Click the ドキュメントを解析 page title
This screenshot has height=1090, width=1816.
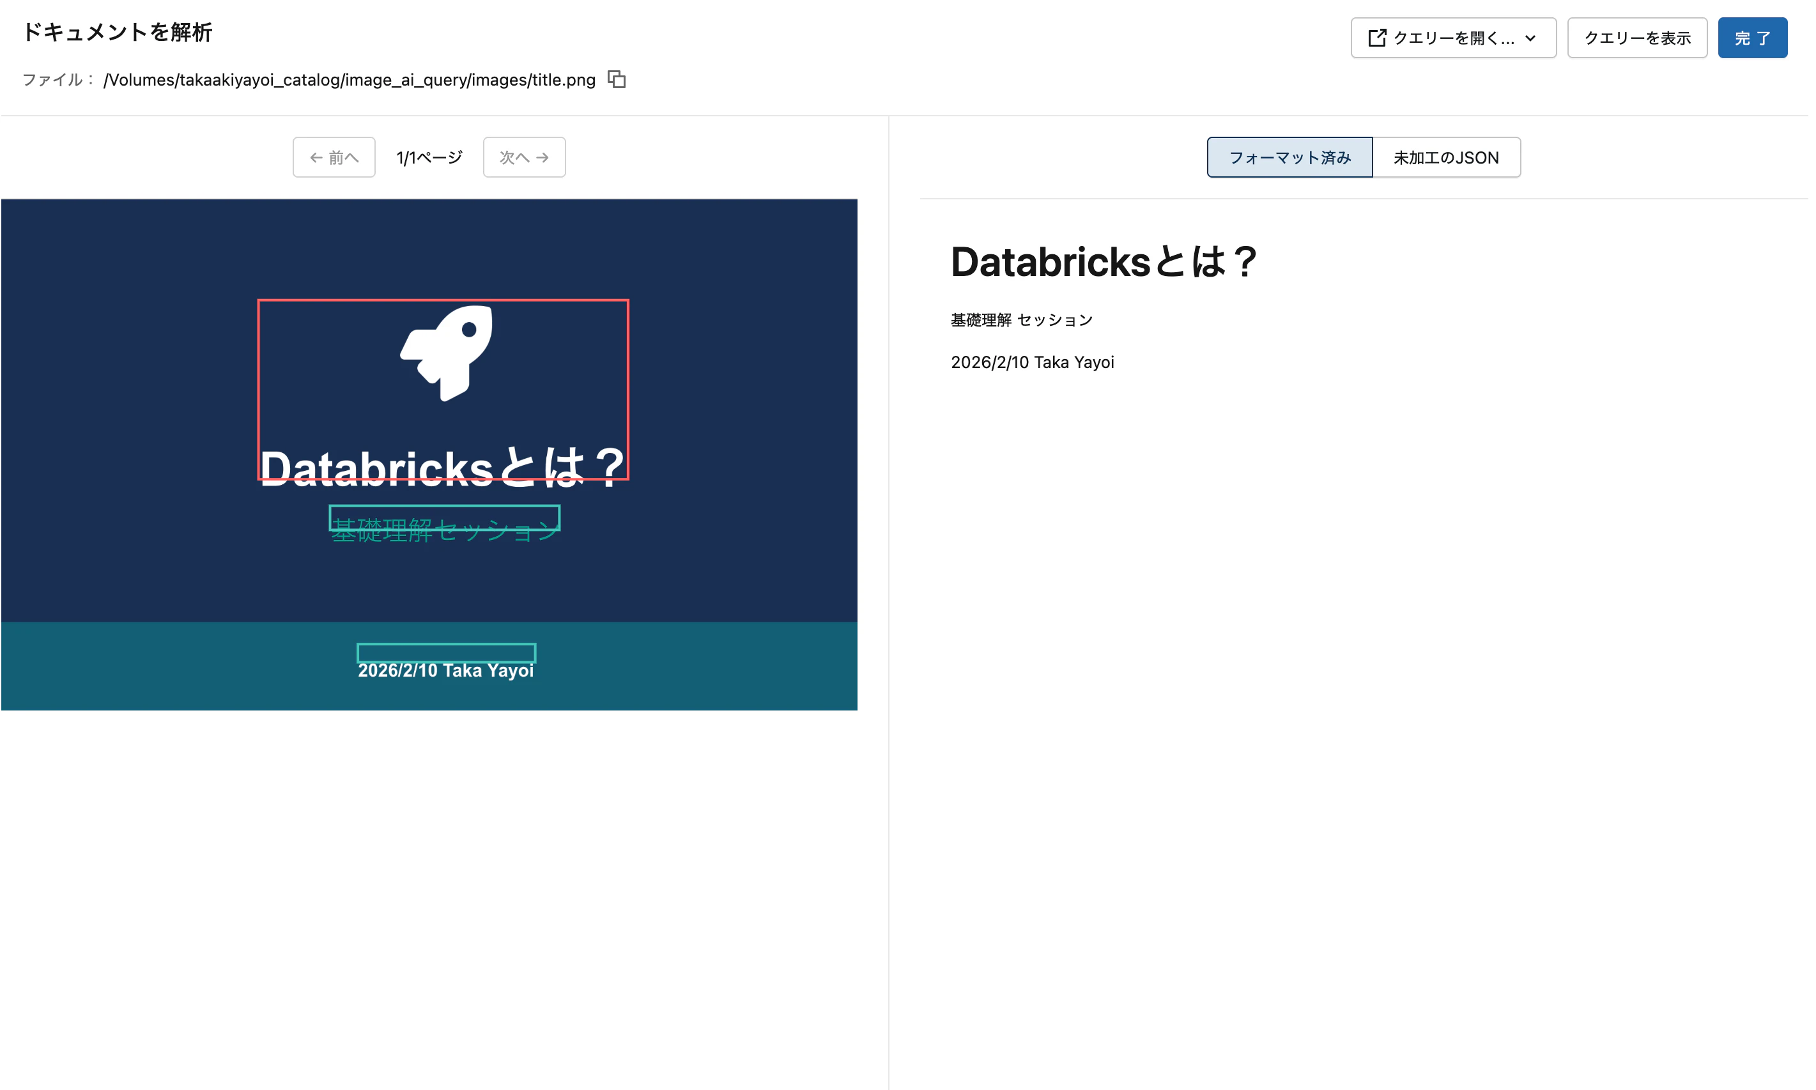(118, 33)
